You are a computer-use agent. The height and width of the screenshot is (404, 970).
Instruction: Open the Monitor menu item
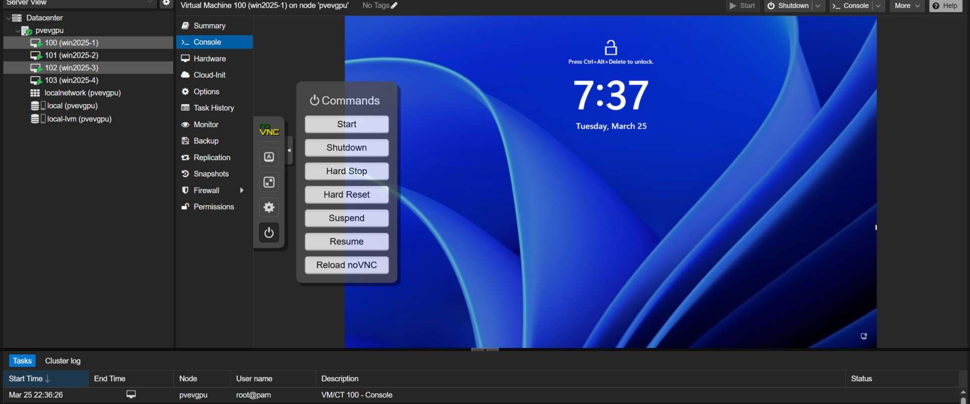(x=214, y=124)
